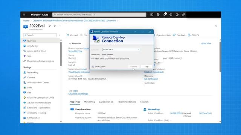Open JSON View link
The height and width of the screenshot is (135, 241).
(x=206, y=43)
